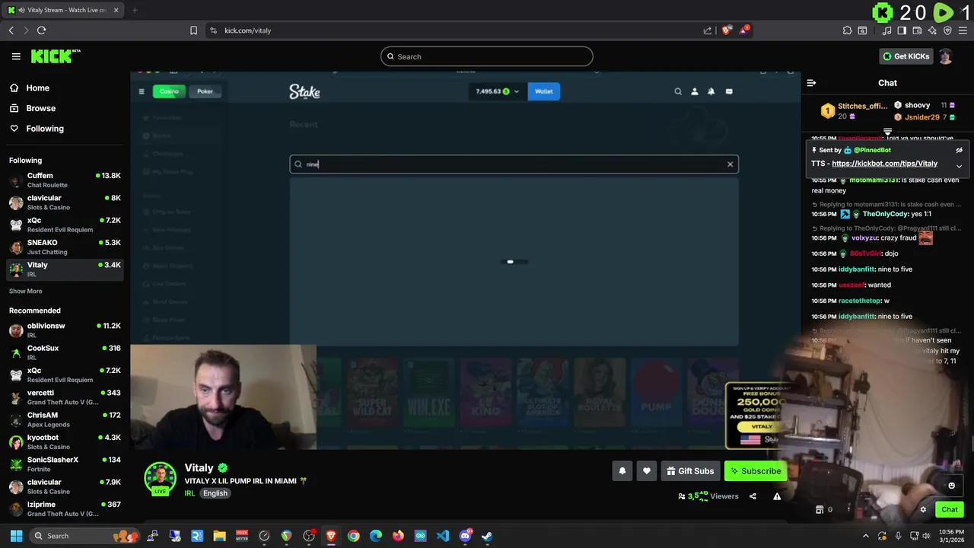Viewport: 974px width, 548px height.
Task: Open the Brave Wallet icon
Action: [x=917, y=30]
